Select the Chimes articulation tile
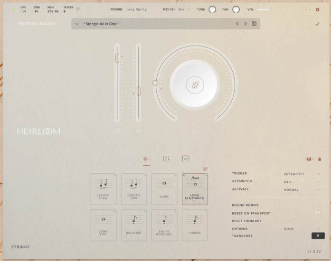This screenshot has height=261, width=331. tap(195, 225)
